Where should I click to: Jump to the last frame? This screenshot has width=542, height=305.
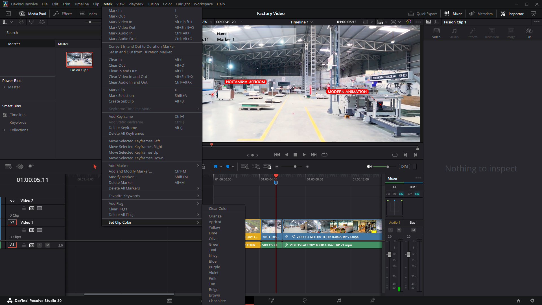(x=313, y=155)
